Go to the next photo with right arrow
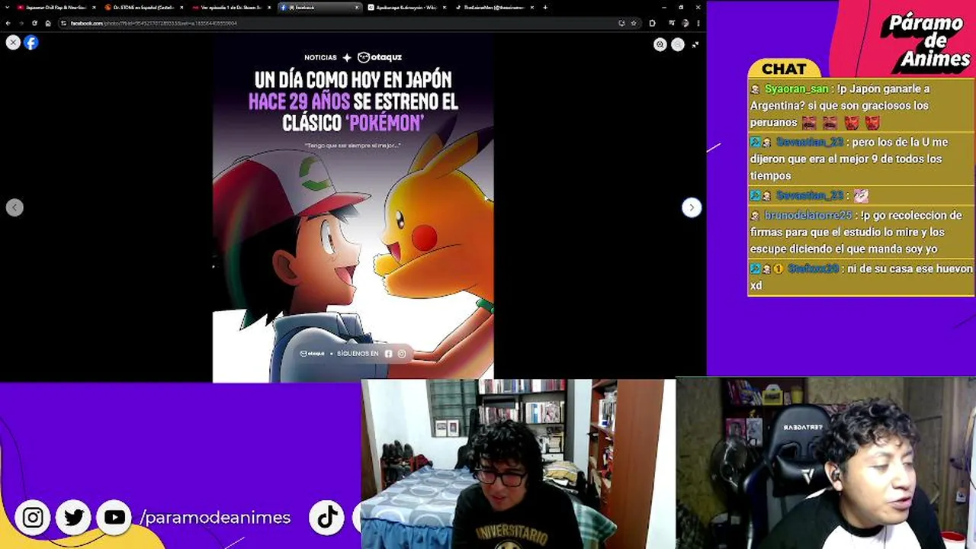976x549 pixels. tap(692, 207)
